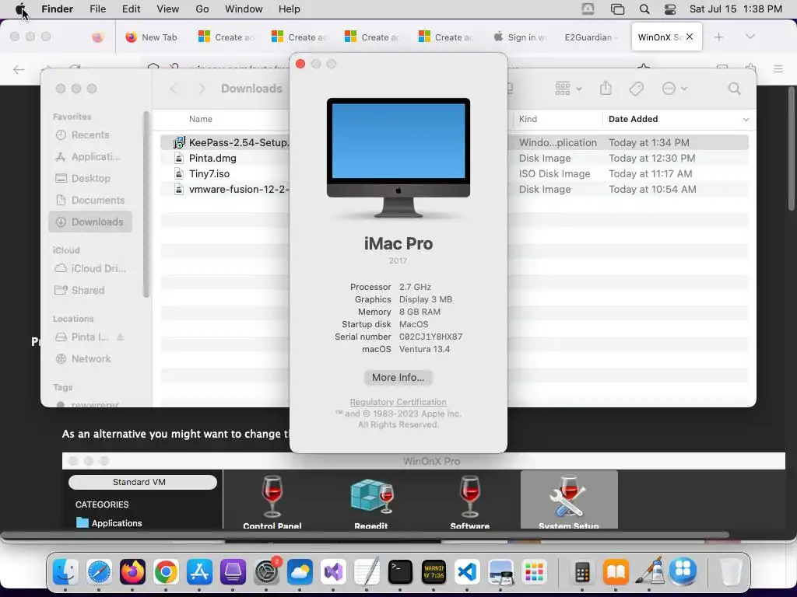Open the Go menu
The height and width of the screenshot is (597, 797).
(202, 9)
